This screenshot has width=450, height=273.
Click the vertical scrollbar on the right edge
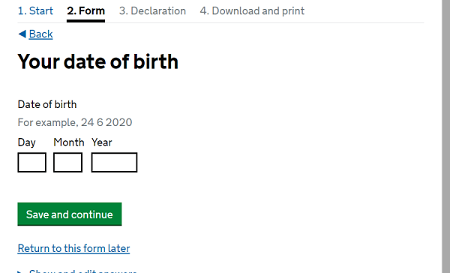(x=446, y=136)
